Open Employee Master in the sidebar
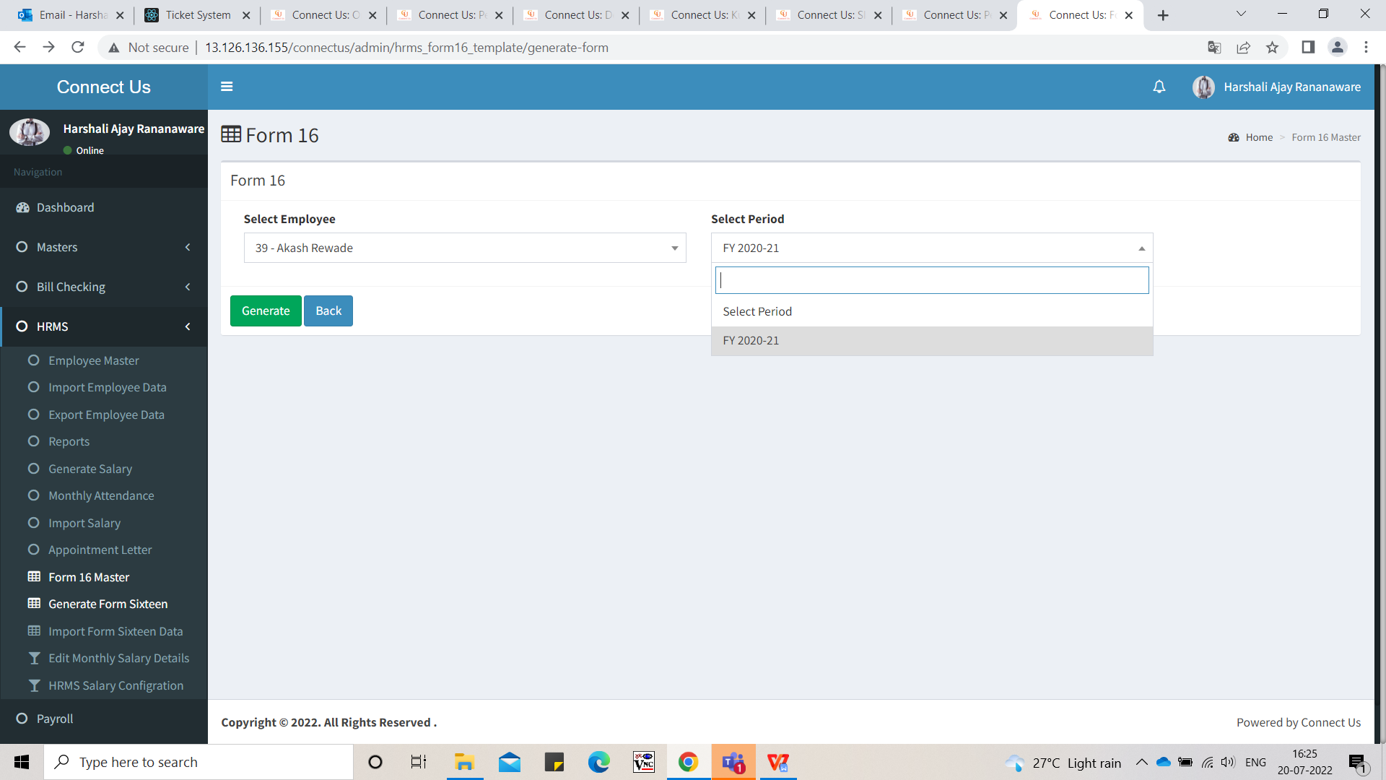 click(x=94, y=360)
